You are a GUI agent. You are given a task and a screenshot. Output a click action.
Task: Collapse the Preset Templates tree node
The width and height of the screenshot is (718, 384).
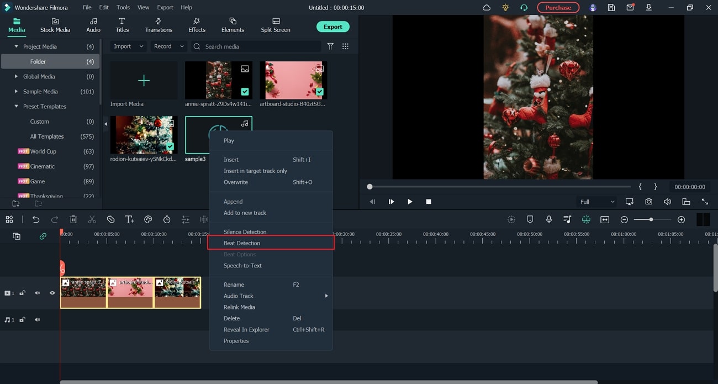16,106
